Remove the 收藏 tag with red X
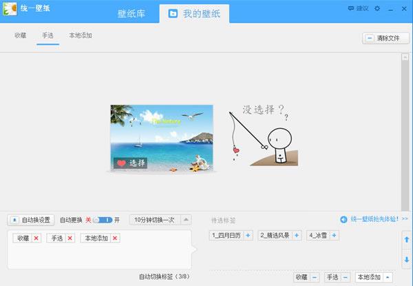 (x=36, y=238)
